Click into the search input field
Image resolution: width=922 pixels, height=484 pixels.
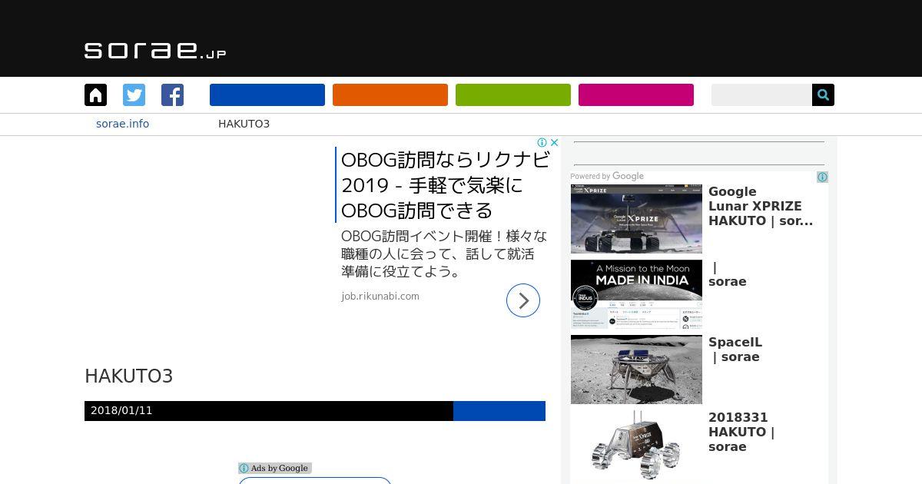(761, 95)
